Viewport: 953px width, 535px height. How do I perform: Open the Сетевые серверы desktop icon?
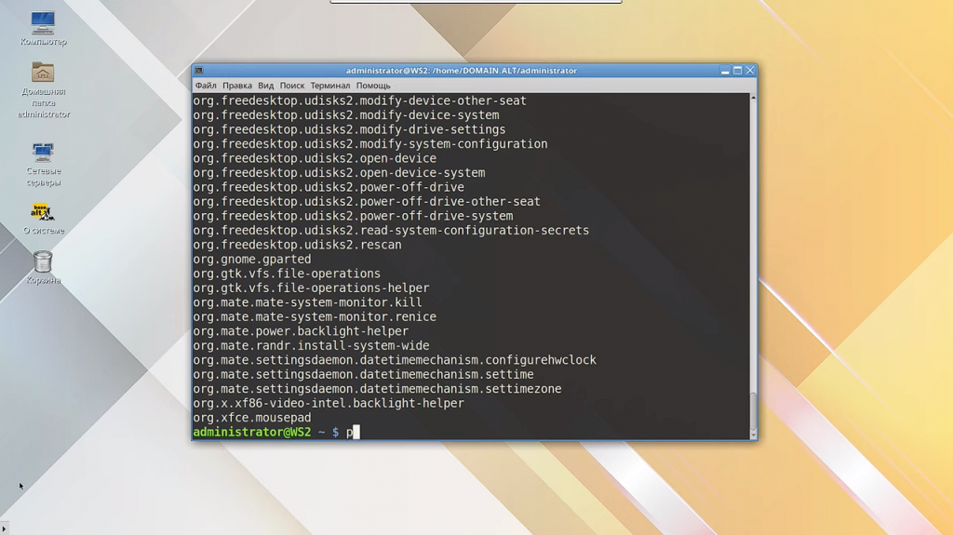pyautogui.click(x=43, y=164)
